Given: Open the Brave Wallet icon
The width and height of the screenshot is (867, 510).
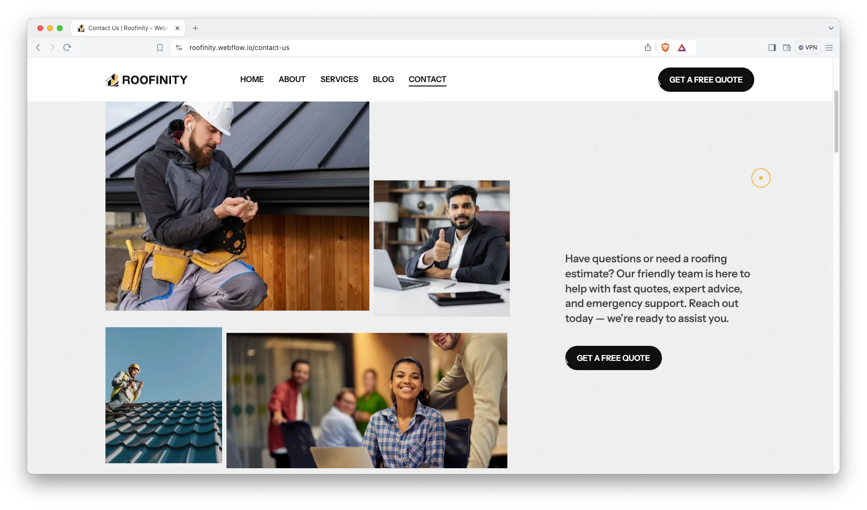Looking at the screenshot, I should [786, 48].
